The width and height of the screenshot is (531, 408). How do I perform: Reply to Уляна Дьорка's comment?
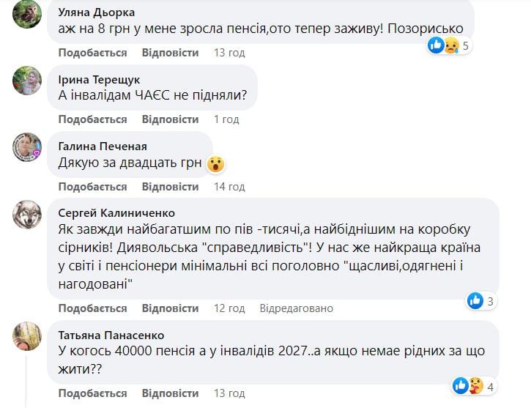[170, 53]
